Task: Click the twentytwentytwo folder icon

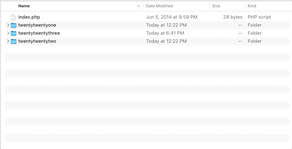Action: coord(14,41)
